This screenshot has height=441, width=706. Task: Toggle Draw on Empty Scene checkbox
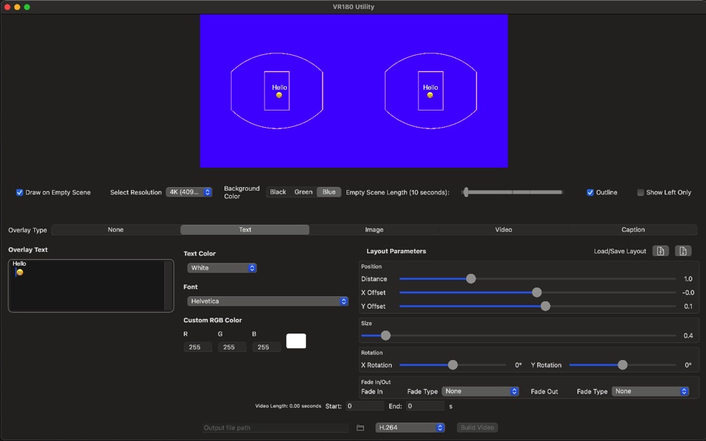(x=19, y=192)
